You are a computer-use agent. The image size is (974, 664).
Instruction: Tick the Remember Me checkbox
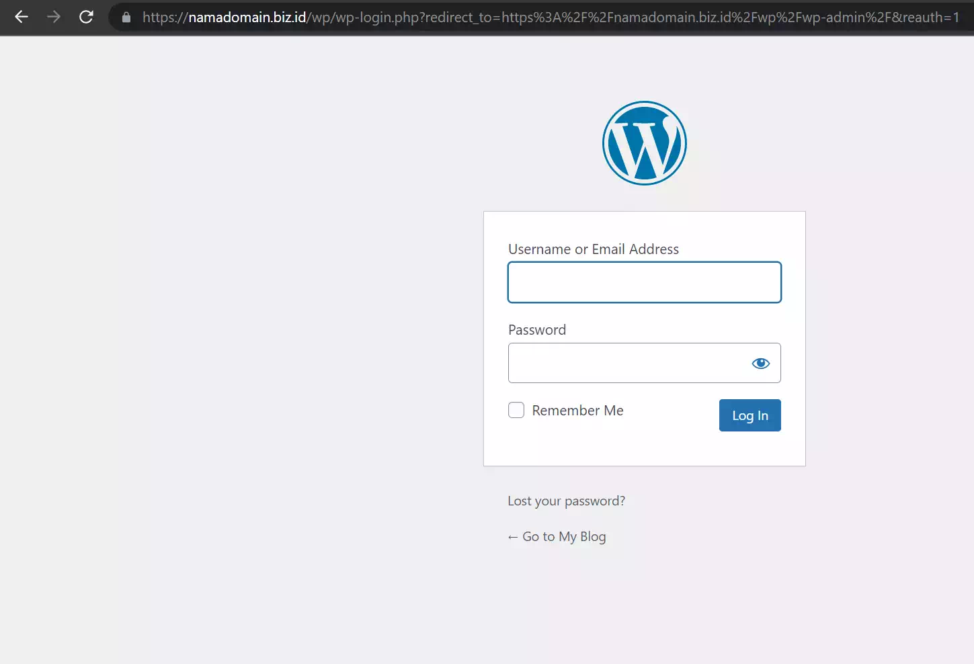(x=516, y=410)
